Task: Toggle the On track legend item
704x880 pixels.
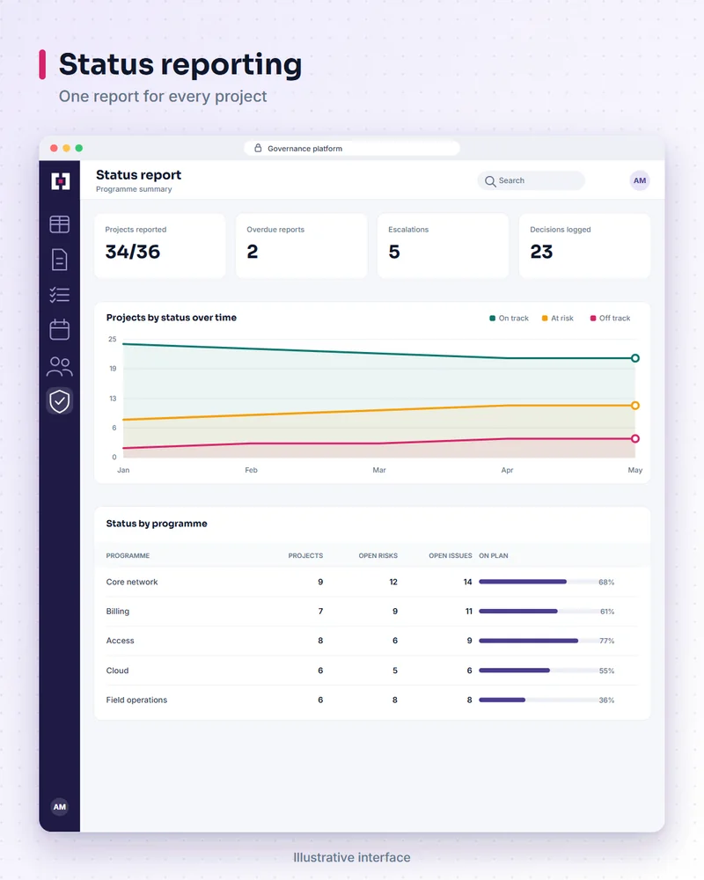Action: [509, 319]
